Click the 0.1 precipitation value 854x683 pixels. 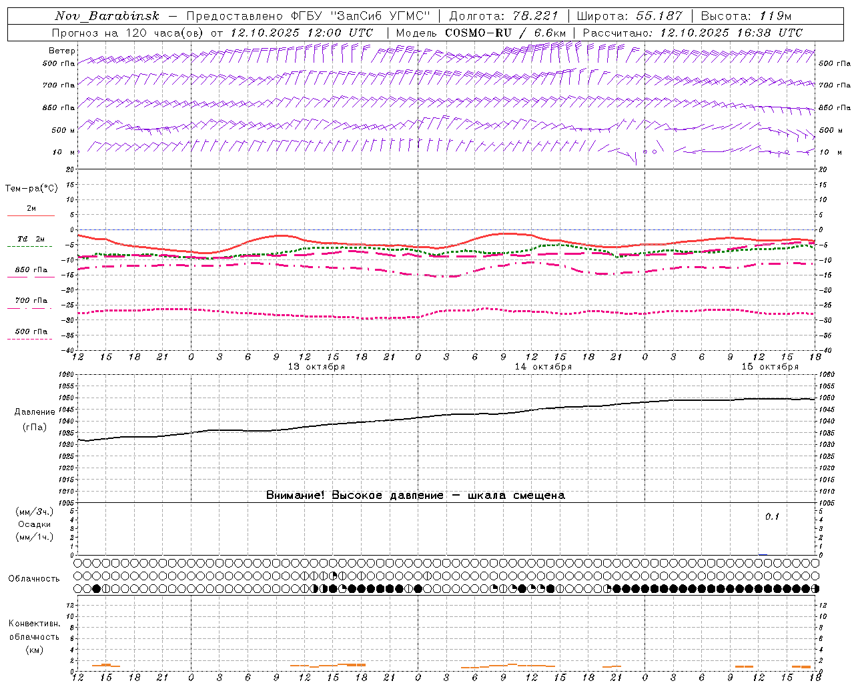tap(772, 516)
